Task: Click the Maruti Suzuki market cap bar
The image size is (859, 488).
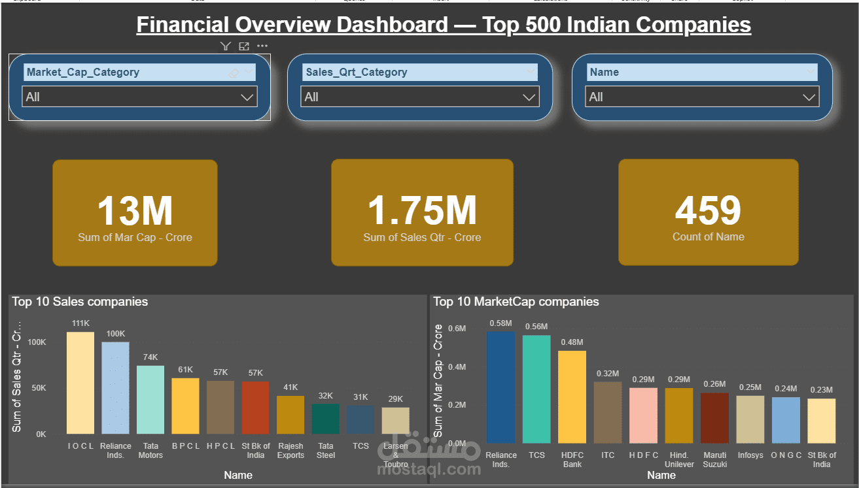Action: coord(714,418)
